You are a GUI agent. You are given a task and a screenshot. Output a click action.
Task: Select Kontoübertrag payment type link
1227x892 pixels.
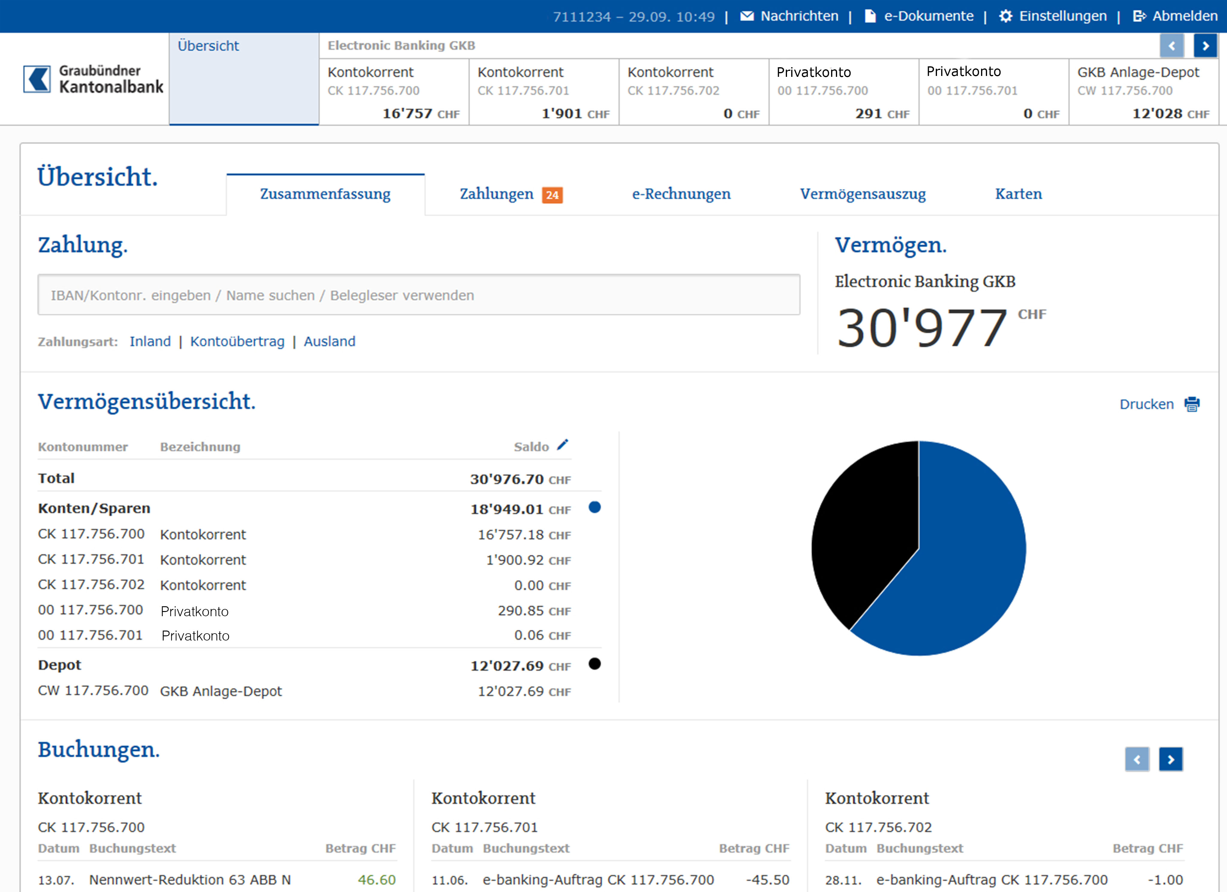coord(237,342)
